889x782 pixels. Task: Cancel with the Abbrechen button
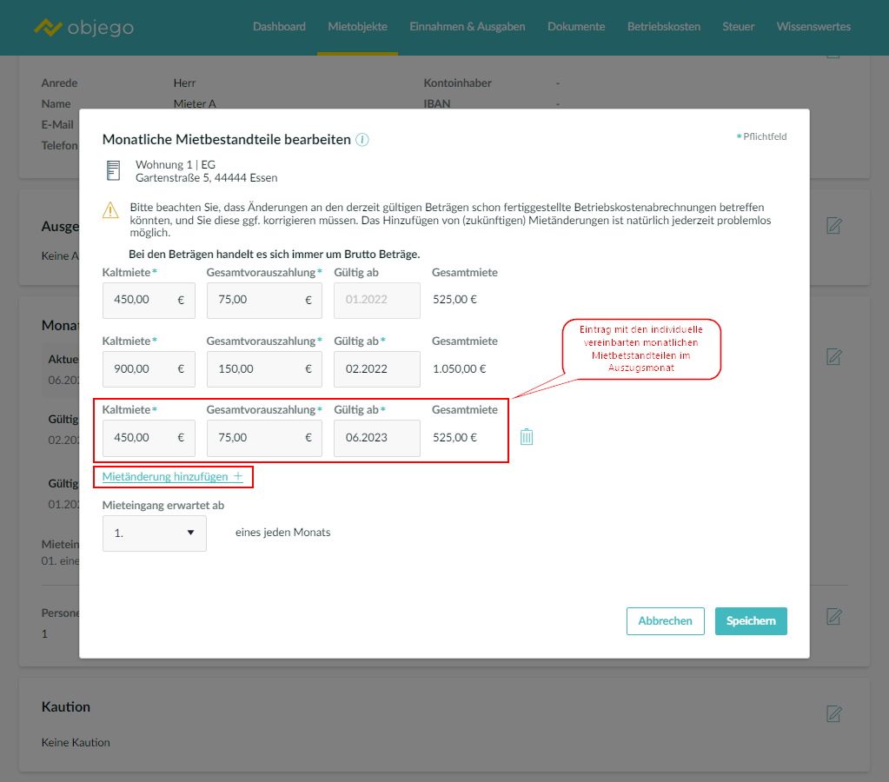coord(665,621)
